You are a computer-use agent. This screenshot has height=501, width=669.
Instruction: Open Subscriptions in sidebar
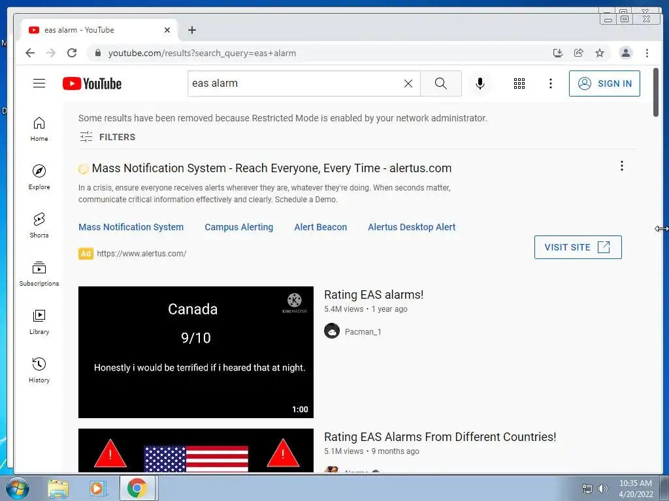[x=39, y=273]
